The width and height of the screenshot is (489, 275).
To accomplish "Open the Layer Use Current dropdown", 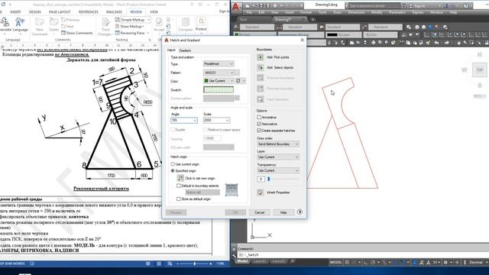I will coord(278,157).
